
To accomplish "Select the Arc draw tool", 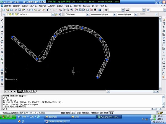I will (x=2, y=38).
